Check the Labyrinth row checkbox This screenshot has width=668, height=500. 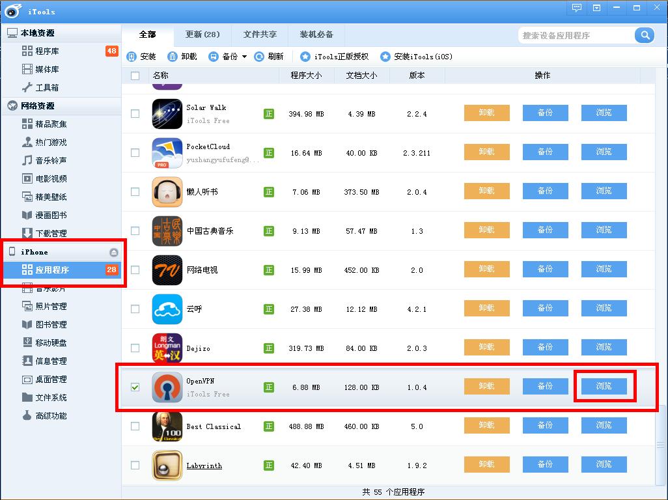pos(135,465)
